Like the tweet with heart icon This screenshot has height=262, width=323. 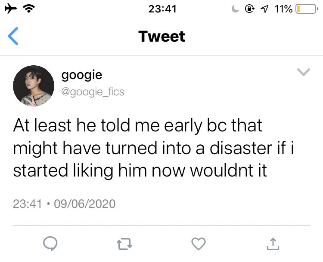coord(199,244)
